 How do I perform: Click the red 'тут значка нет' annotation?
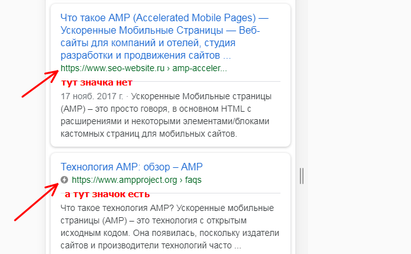point(97,82)
